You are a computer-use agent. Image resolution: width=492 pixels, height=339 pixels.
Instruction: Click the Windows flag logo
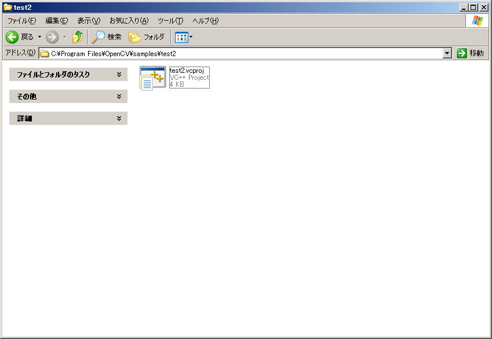(478, 21)
